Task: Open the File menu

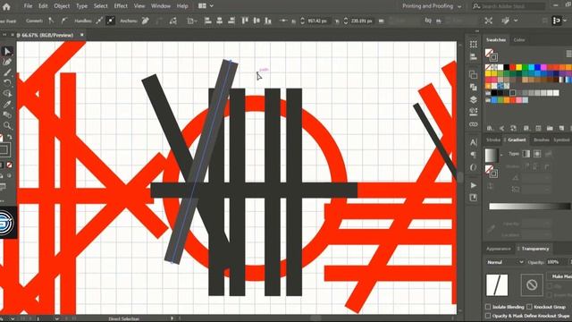Action: point(28,6)
